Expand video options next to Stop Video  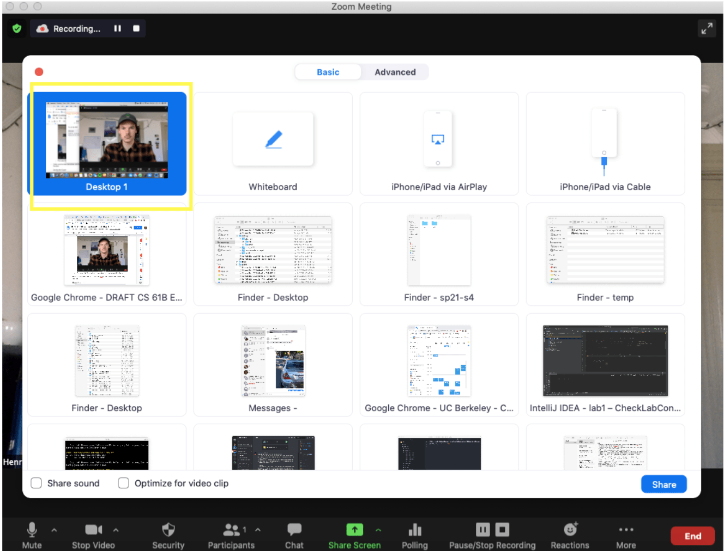coord(116,529)
